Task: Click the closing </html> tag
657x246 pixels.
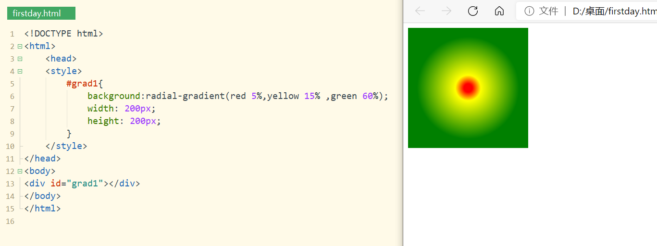Action: click(43, 209)
